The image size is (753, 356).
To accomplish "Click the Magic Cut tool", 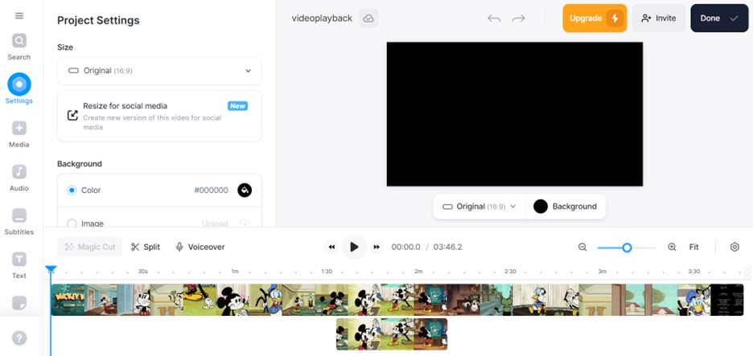I will coord(90,247).
